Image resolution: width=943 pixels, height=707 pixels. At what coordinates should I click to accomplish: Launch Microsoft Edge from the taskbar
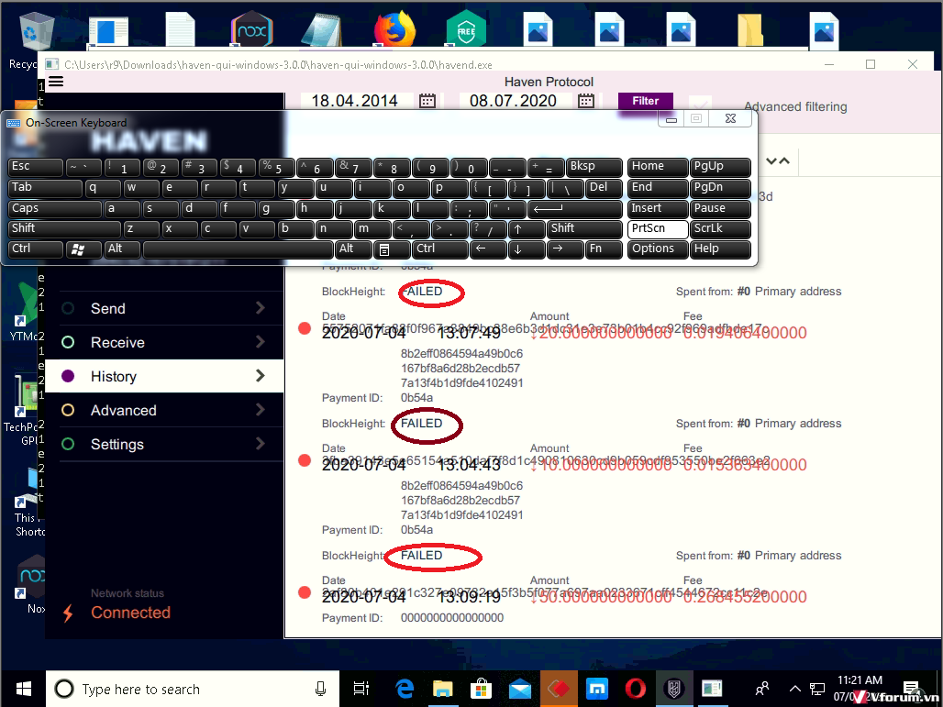pos(405,689)
